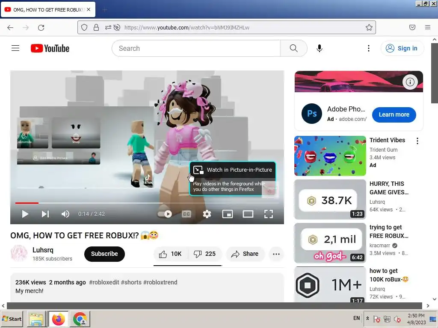
Task: Toggle the autoplay switch
Action: point(165,214)
